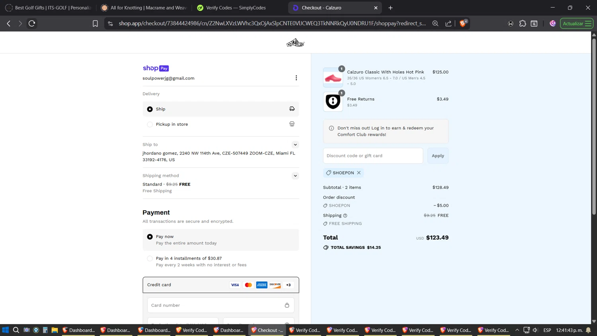Click the ESP language indicator
Image resolution: width=597 pixels, height=336 pixels.
(x=547, y=330)
